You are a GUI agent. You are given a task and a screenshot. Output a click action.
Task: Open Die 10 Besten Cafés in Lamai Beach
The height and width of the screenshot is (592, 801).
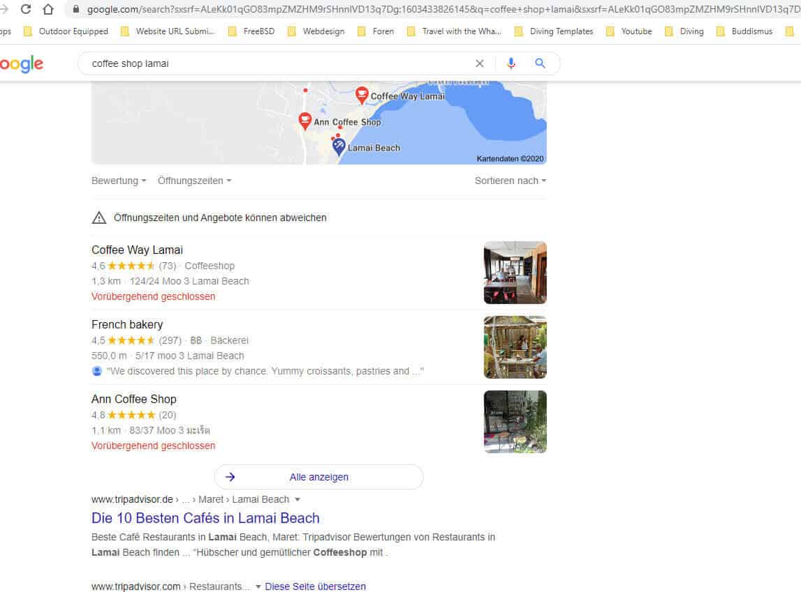pos(205,518)
